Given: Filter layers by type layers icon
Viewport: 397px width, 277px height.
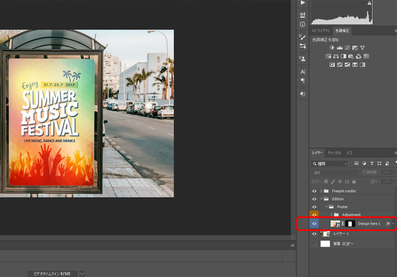Looking at the screenshot, I should (x=372, y=164).
